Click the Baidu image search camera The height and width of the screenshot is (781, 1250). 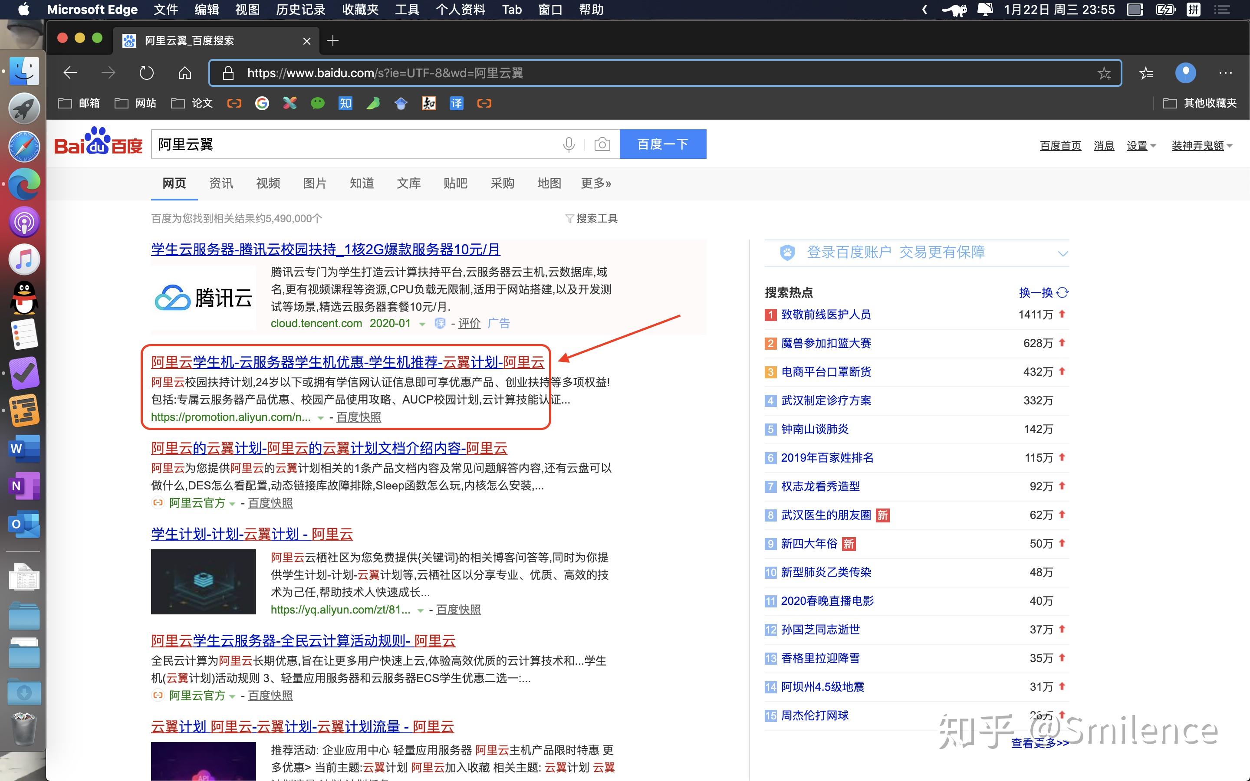point(602,144)
